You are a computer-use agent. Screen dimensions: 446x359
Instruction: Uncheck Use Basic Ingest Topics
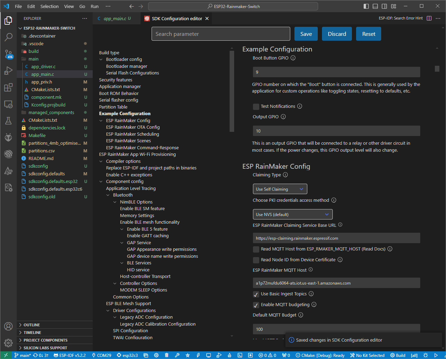coord(256,294)
